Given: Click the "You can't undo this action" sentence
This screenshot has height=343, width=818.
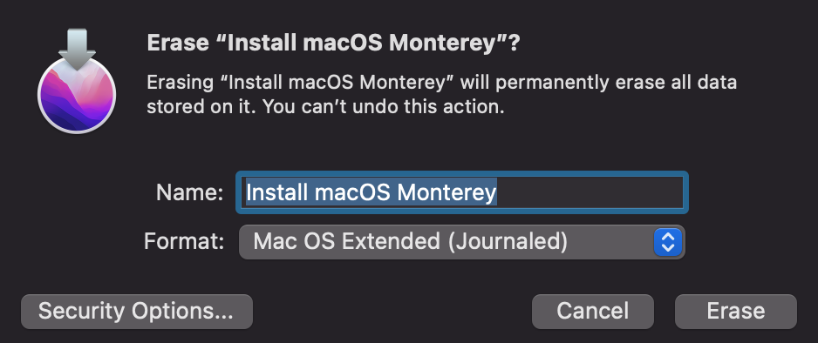Looking at the screenshot, I should coord(382,107).
